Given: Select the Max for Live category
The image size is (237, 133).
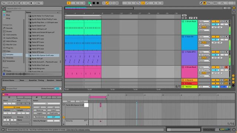Looking at the screenshot, I should tap(11, 45).
